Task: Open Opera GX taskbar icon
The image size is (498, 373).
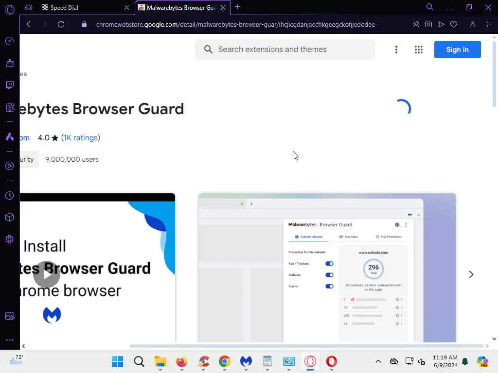Action: pos(310,361)
